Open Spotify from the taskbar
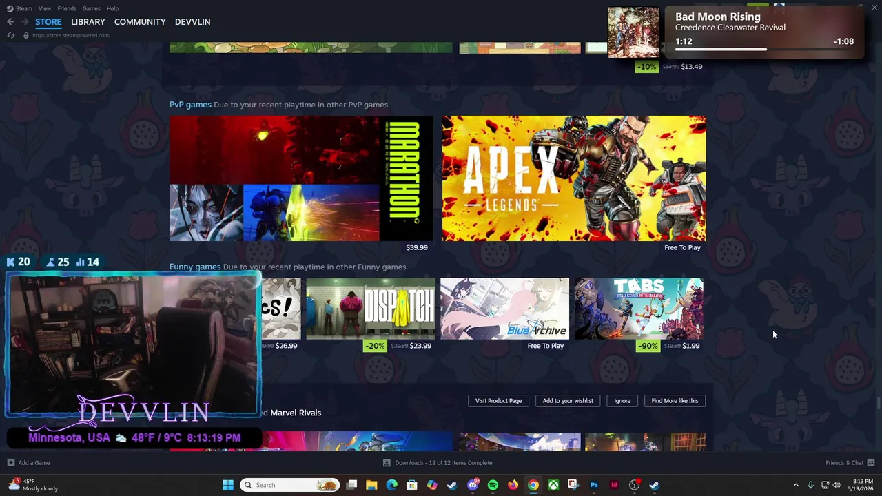The width and height of the screenshot is (882, 496). click(493, 485)
